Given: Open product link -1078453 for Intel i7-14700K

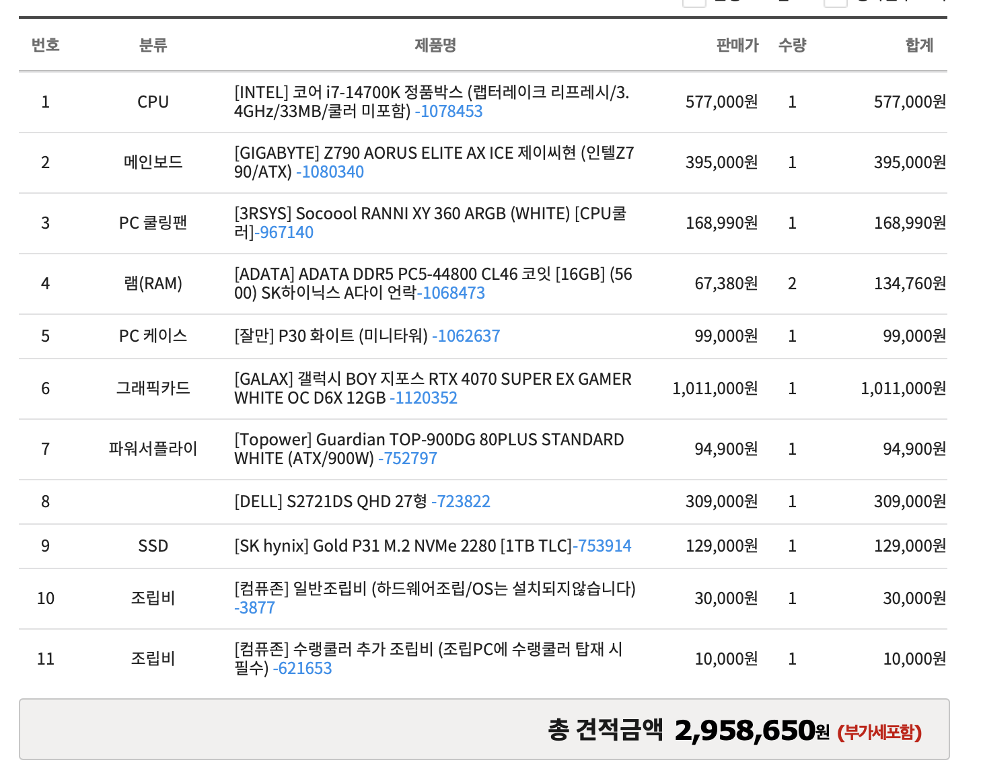Looking at the screenshot, I should point(449,112).
